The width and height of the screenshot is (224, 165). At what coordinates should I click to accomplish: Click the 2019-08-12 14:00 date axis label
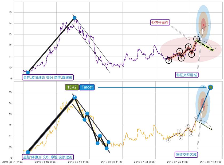pyautogui.click(x=211, y=162)
